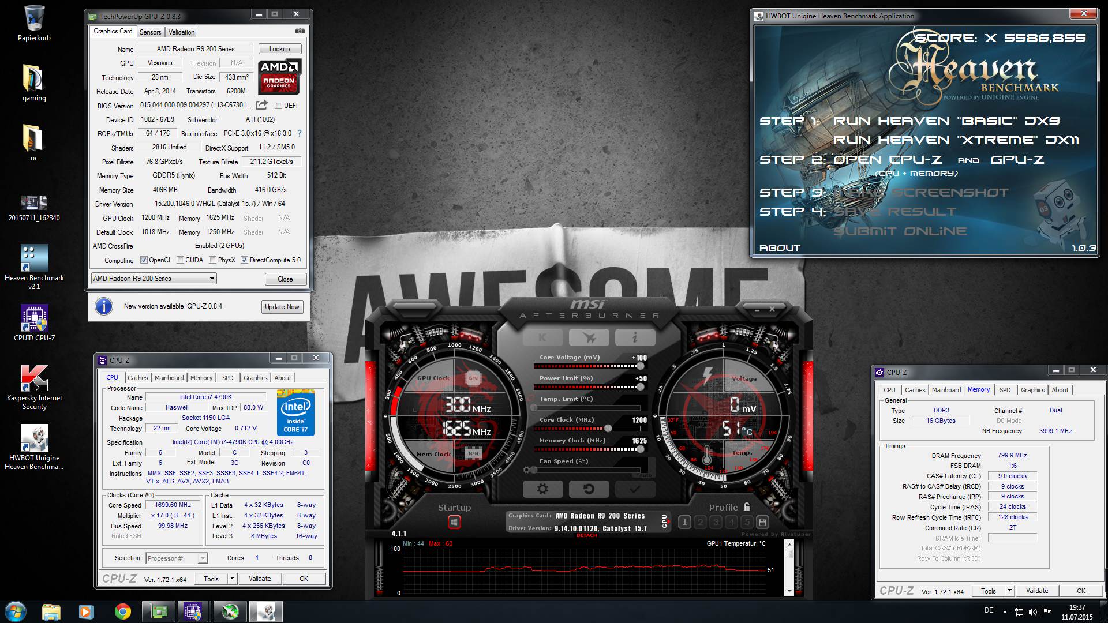Image resolution: width=1108 pixels, height=623 pixels.
Task: Click the Afterburner fan speed gear icon
Action: 526,470
